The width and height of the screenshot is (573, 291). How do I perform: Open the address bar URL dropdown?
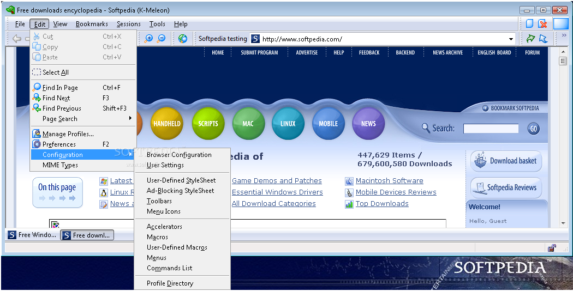tap(511, 39)
